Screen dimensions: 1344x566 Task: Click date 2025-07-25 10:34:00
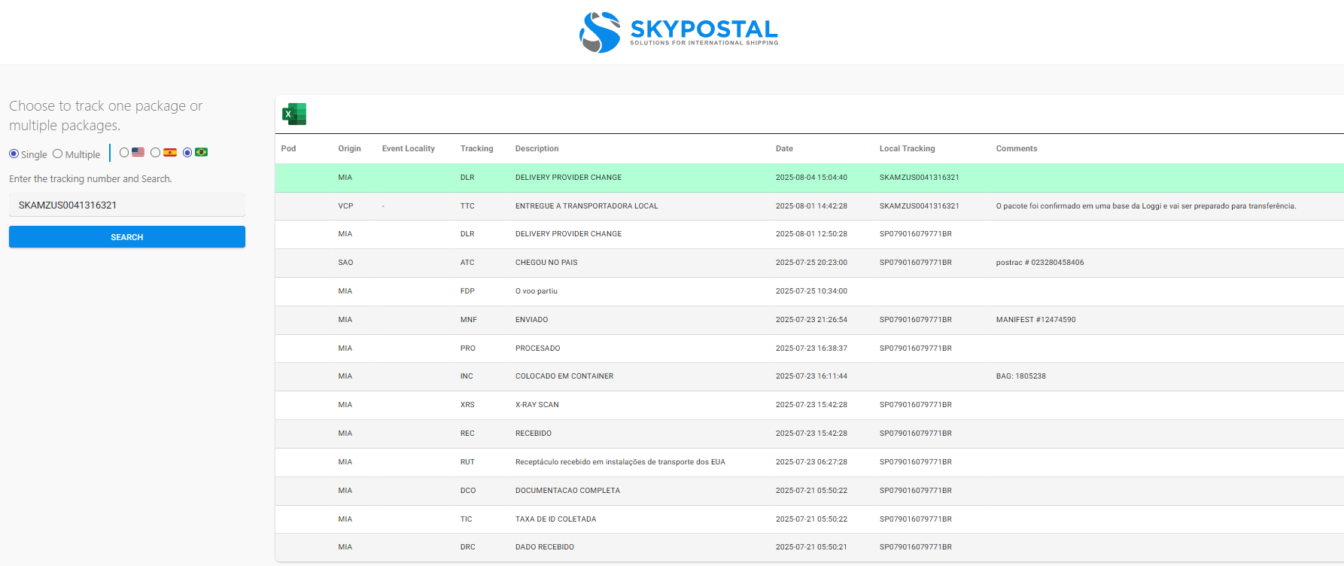coord(811,291)
